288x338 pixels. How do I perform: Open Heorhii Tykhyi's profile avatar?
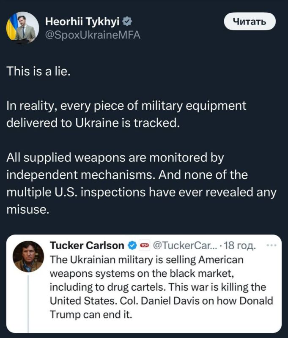[x=23, y=28]
